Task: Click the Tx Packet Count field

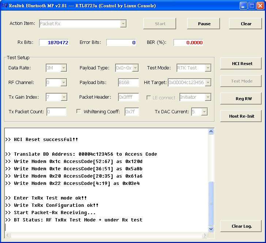Action: tap(57, 112)
